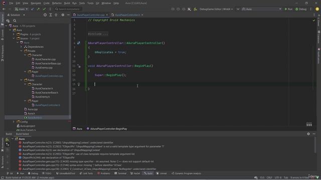The height and width of the screenshot is (180, 321).
Task: Click the Debug button
Action: click(301, 9)
